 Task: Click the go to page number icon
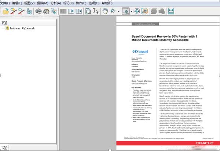tap(71, 11)
